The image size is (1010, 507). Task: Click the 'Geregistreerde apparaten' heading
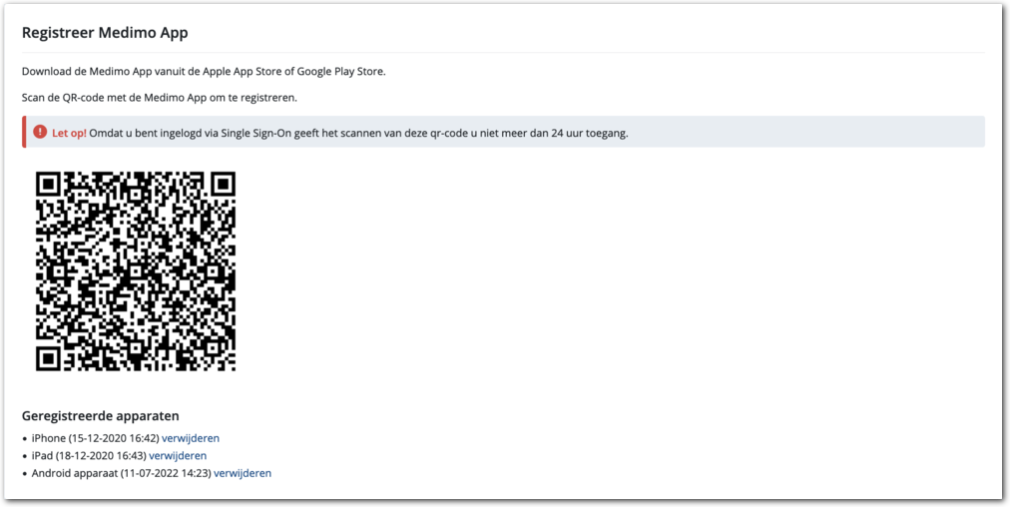(x=100, y=416)
